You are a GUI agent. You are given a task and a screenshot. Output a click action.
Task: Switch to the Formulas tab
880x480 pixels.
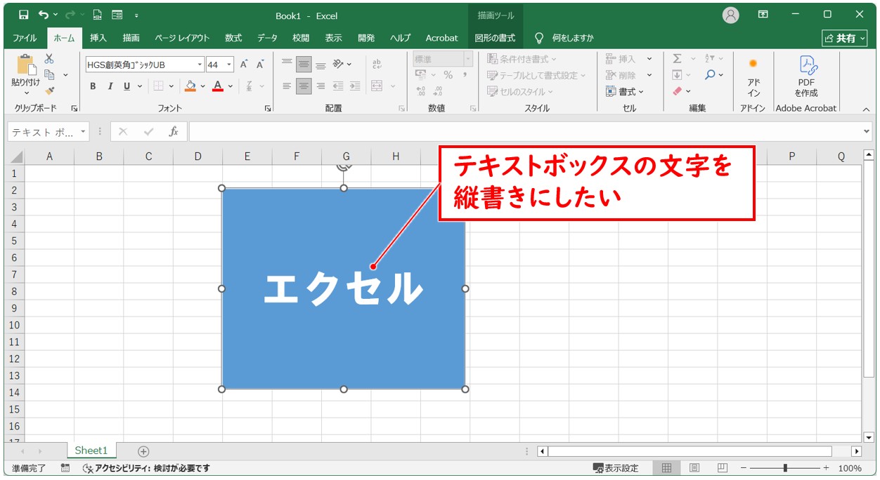pyautogui.click(x=233, y=38)
